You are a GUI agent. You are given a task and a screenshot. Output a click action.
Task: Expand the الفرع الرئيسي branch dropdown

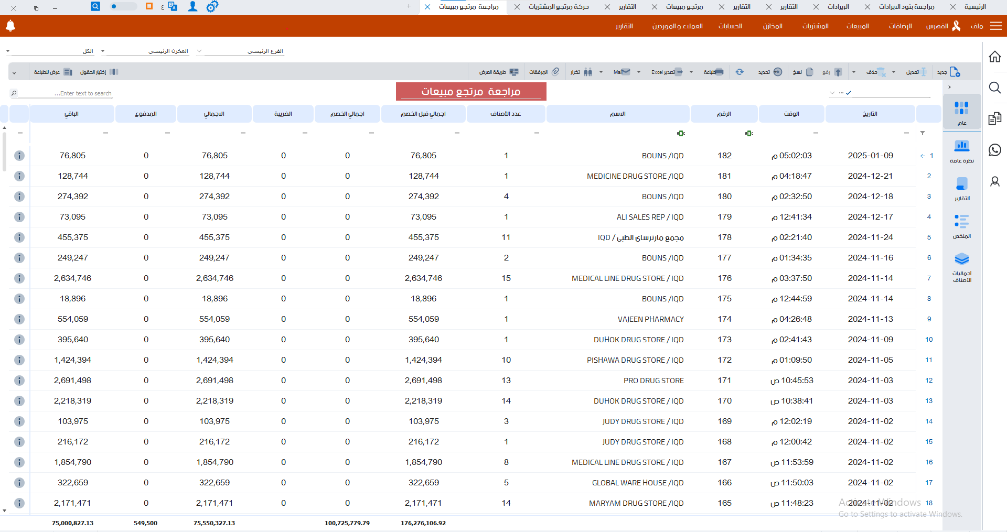pyautogui.click(x=199, y=51)
